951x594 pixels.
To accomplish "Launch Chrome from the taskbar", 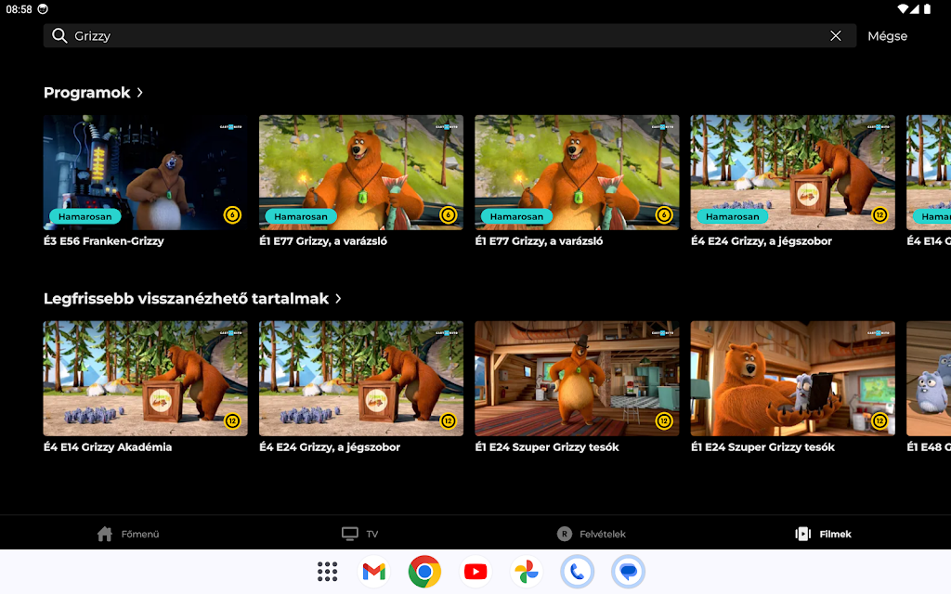I will (x=424, y=572).
